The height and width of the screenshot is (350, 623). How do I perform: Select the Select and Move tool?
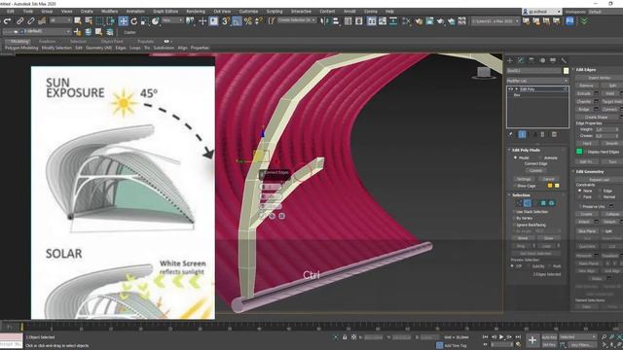pyautogui.click(x=124, y=21)
